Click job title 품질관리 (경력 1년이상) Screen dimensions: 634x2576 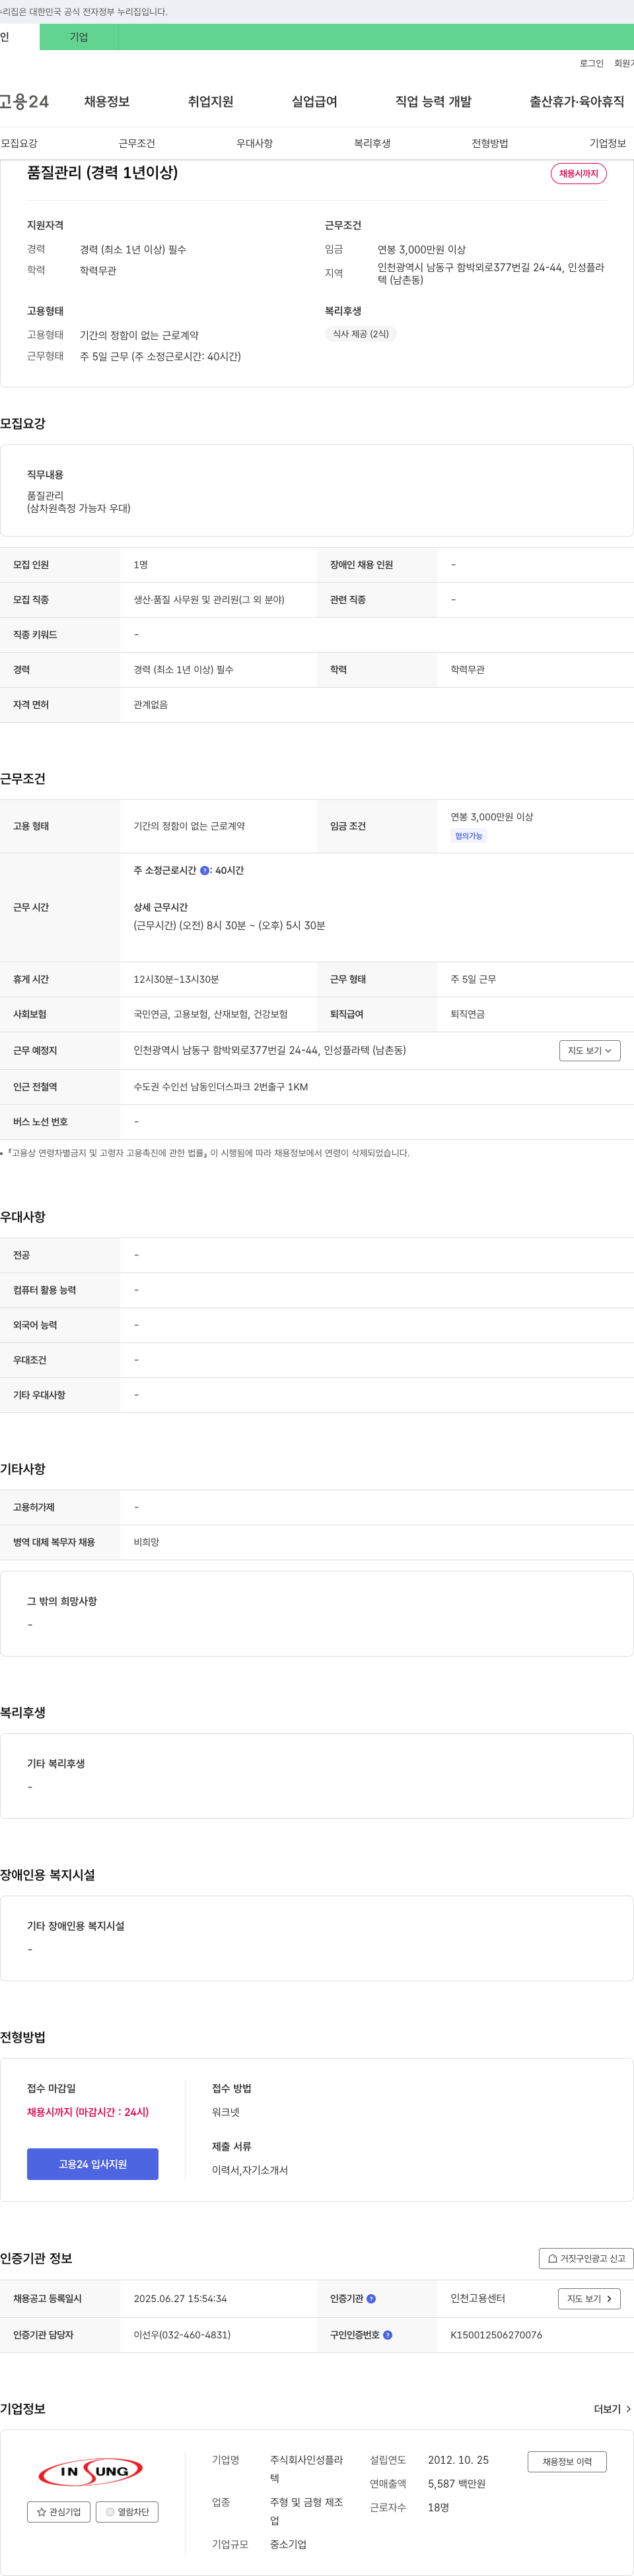coord(102,173)
